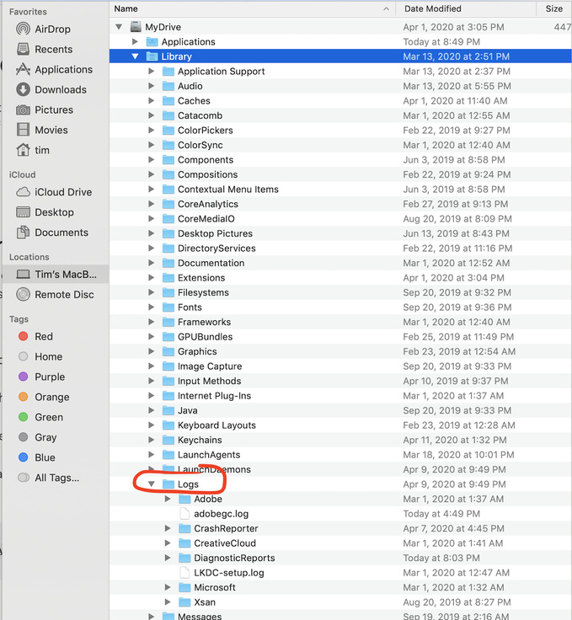Select the Library folder row
572x620 pixels.
point(340,56)
